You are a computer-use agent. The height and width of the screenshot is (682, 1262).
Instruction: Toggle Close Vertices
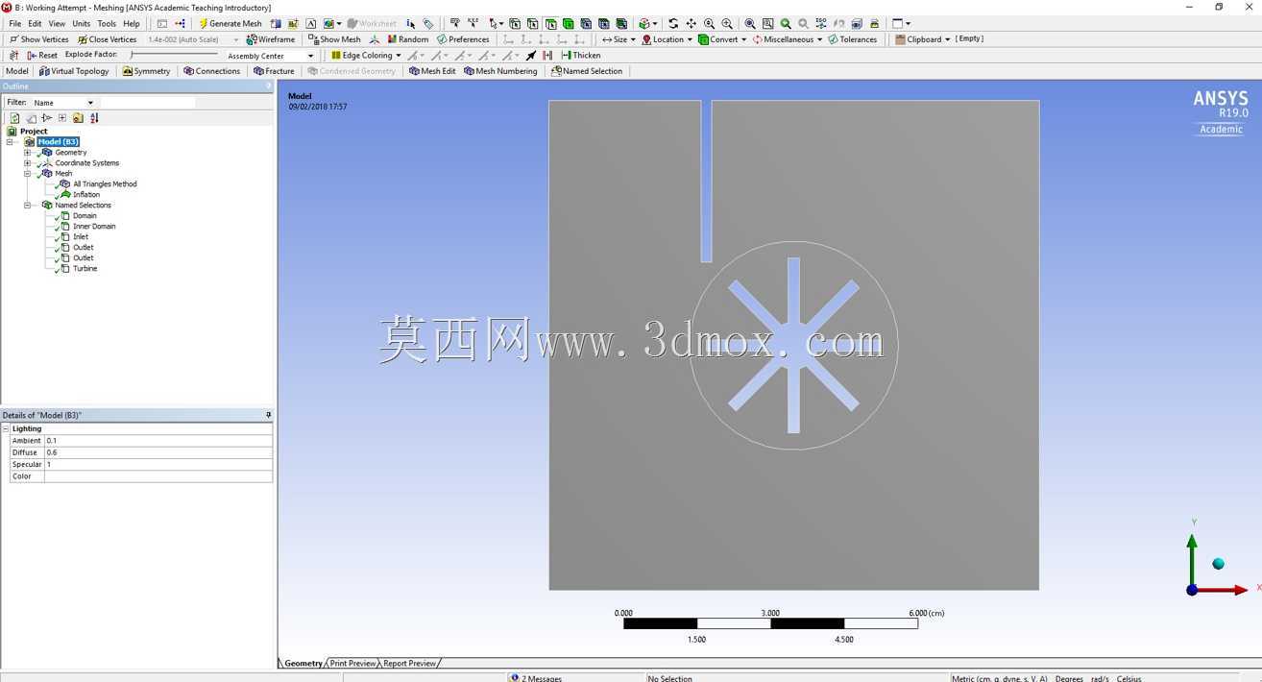(107, 39)
